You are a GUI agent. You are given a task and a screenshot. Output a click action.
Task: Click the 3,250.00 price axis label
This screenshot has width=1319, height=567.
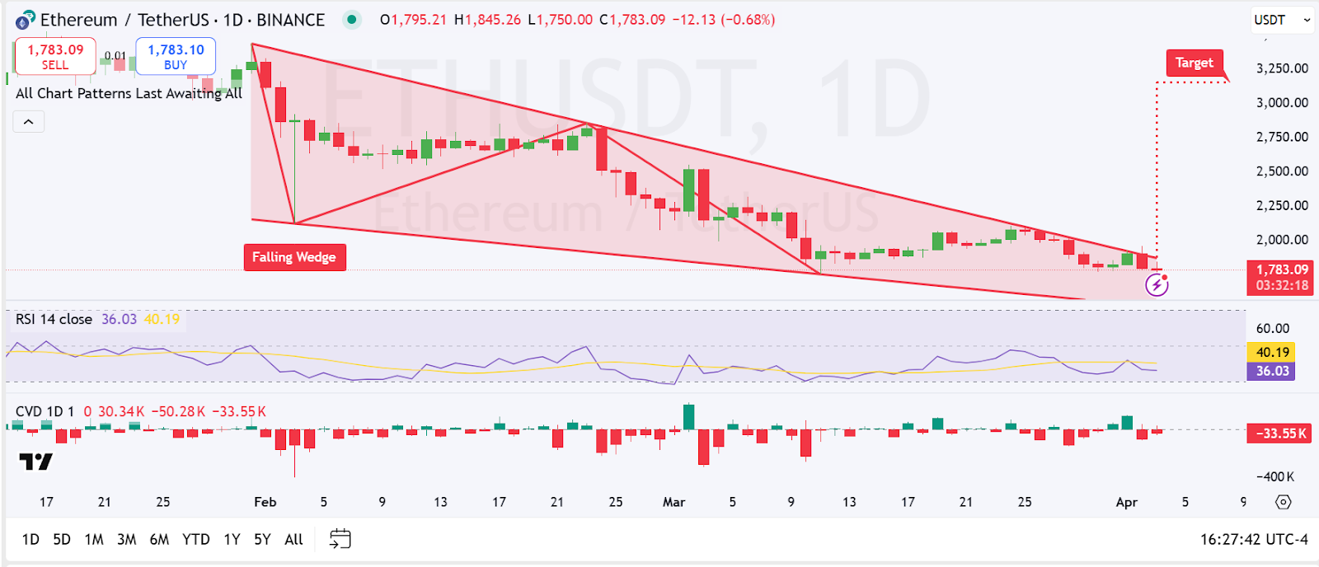point(1282,68)
